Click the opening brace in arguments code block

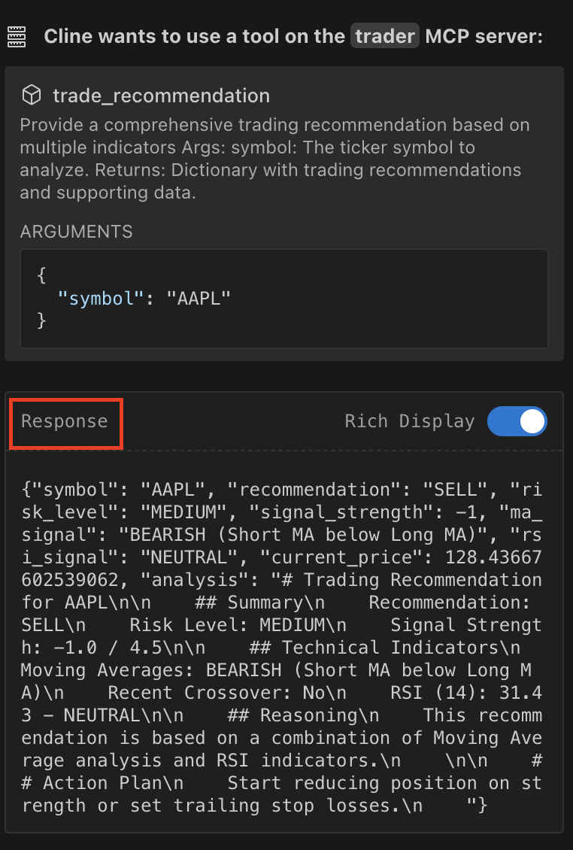pyautogui.click(x=41, y=276)
